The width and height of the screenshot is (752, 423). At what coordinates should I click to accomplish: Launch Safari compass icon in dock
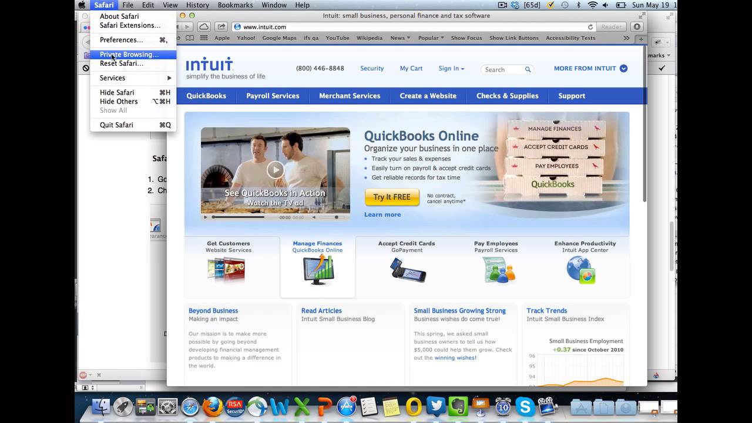(x=190, y=406)
